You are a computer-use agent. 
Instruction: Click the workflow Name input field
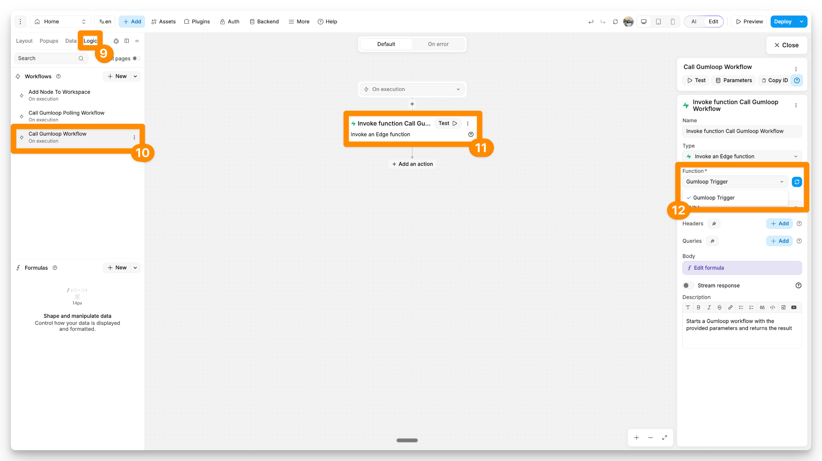coord(742,131)
